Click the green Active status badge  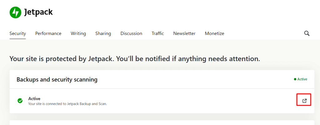click(x=301, y=79)
